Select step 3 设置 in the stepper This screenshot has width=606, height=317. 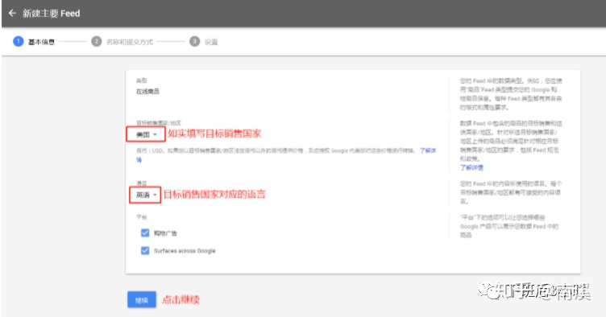pos(204,42)
